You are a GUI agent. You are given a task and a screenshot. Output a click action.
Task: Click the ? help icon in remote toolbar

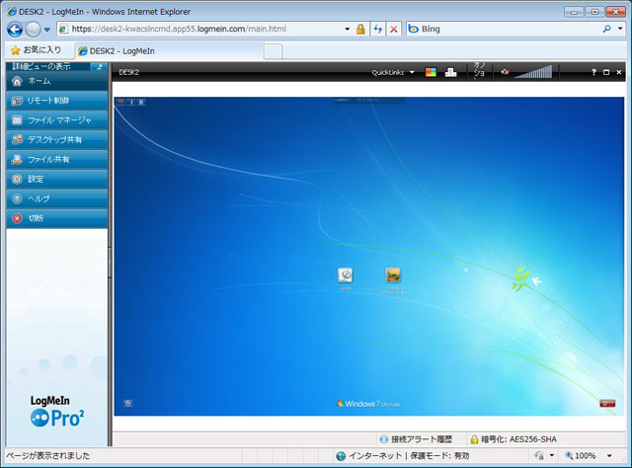pyautogui.click(x=593, y=72)
